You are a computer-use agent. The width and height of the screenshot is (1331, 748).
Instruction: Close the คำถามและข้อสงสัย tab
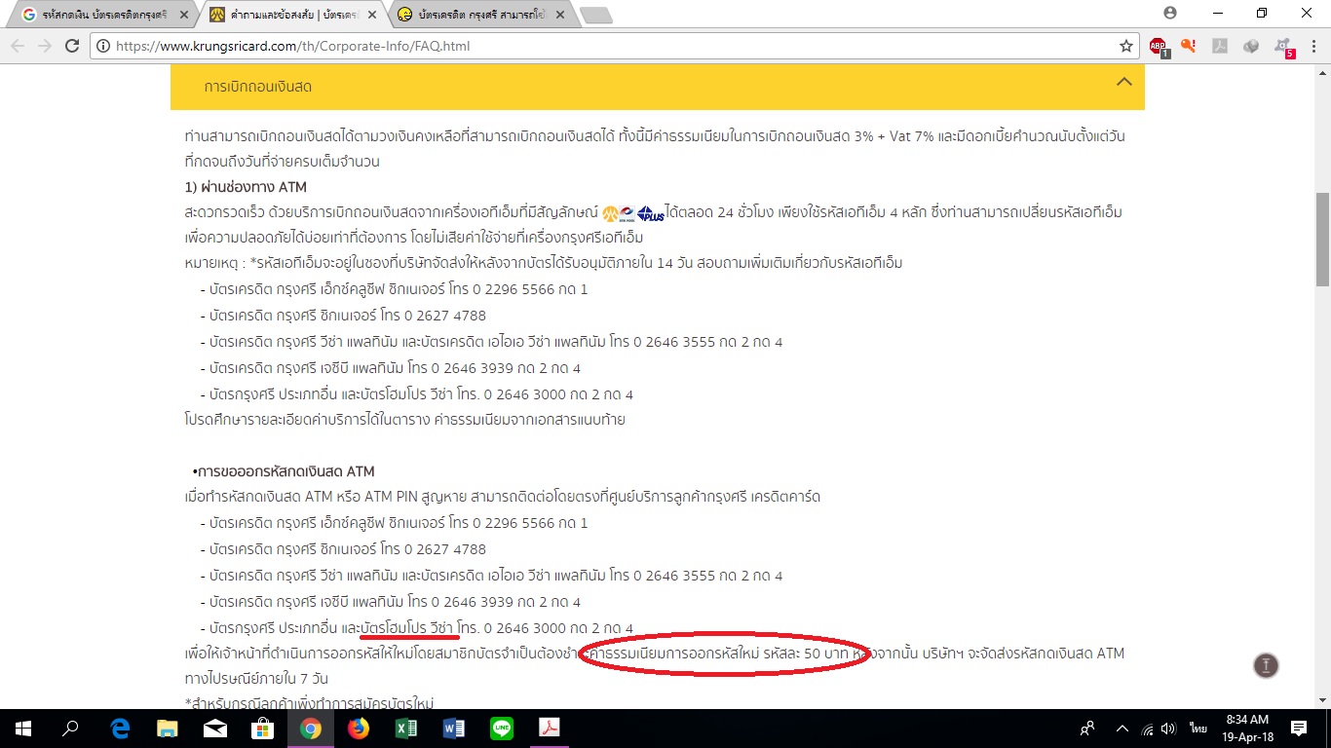(373, 15)
